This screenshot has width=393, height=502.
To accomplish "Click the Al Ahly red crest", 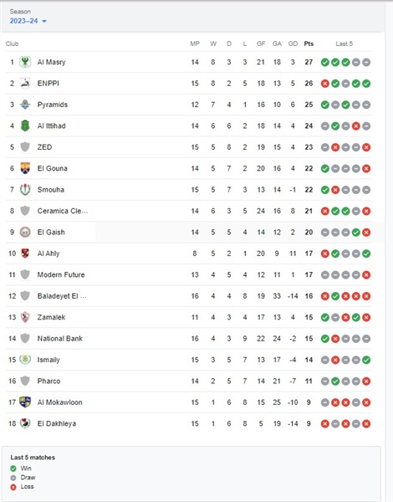I will click(25, 254).
